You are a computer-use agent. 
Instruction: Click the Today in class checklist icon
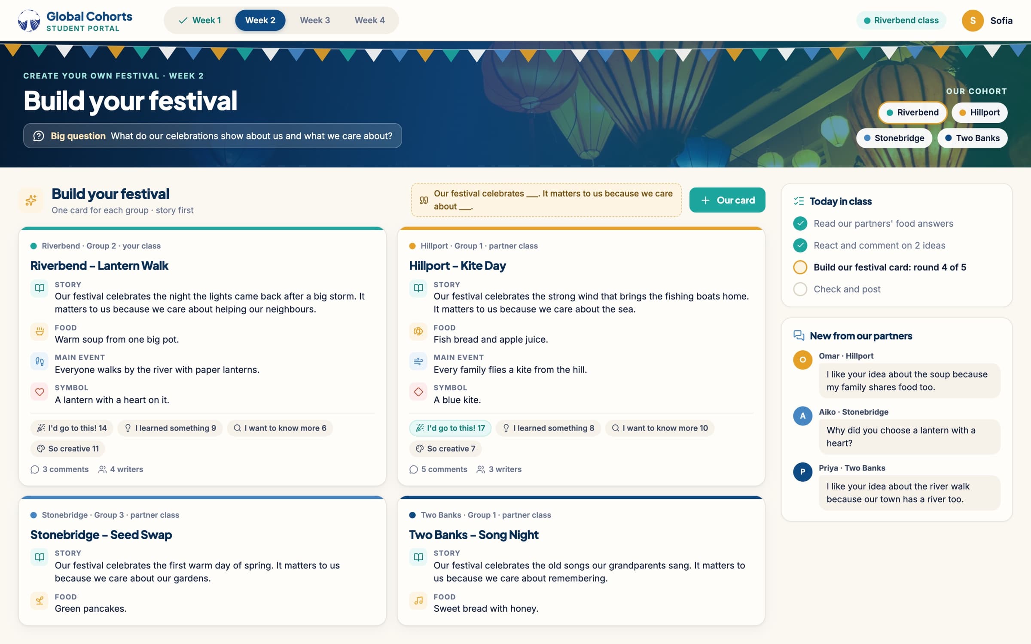[799, 201]
